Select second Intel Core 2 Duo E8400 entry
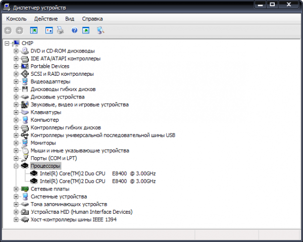This screenshot has height=242, width=303. (x=97, y=181)
